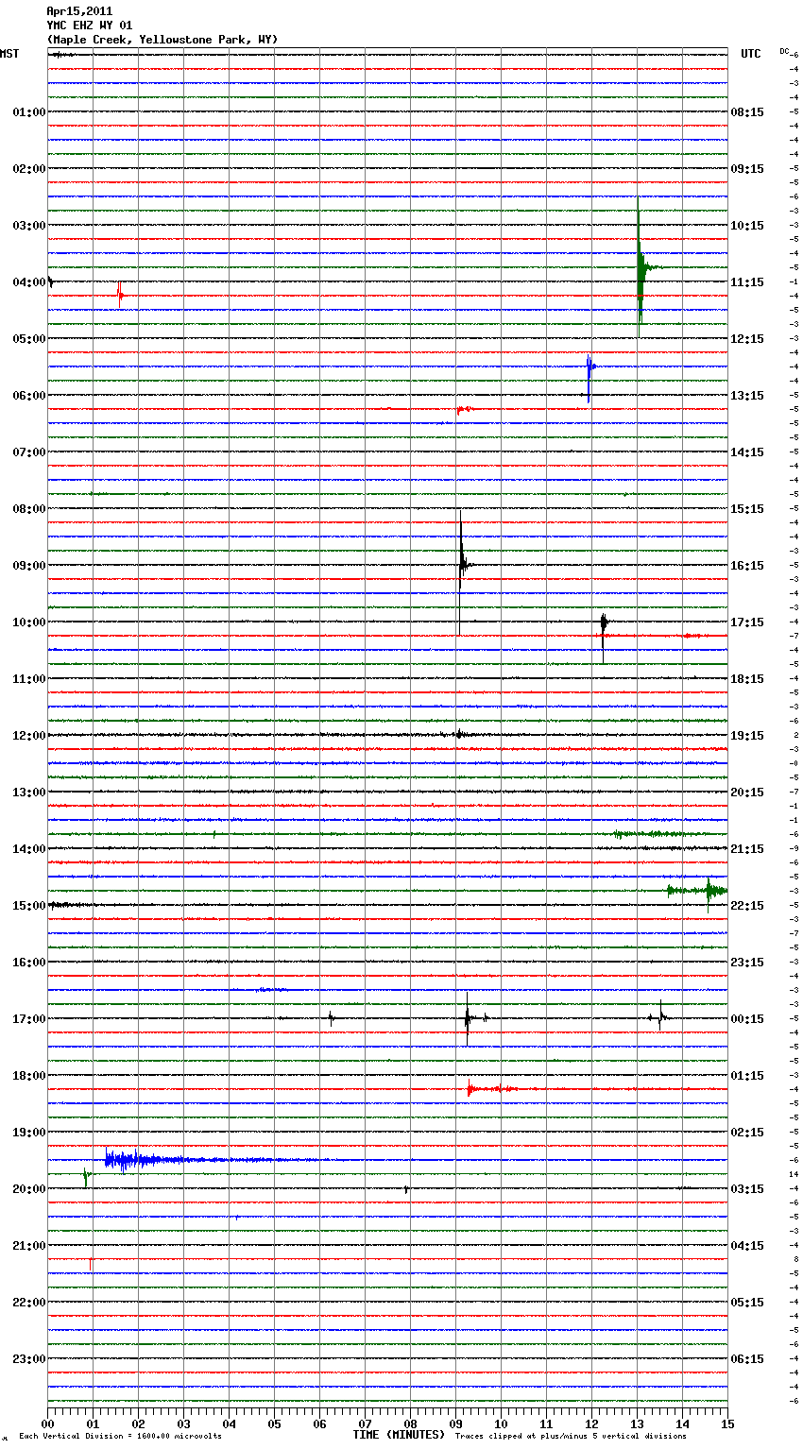
Task: Click the largest black spike on 17:00 MST trace
Action: (x=467, y=1018)
